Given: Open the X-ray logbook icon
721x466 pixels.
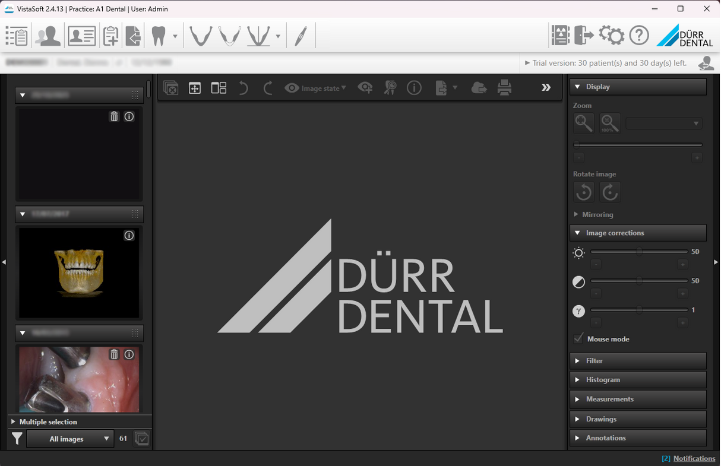Looking at the screenshot, I should (x=560, y=36).
